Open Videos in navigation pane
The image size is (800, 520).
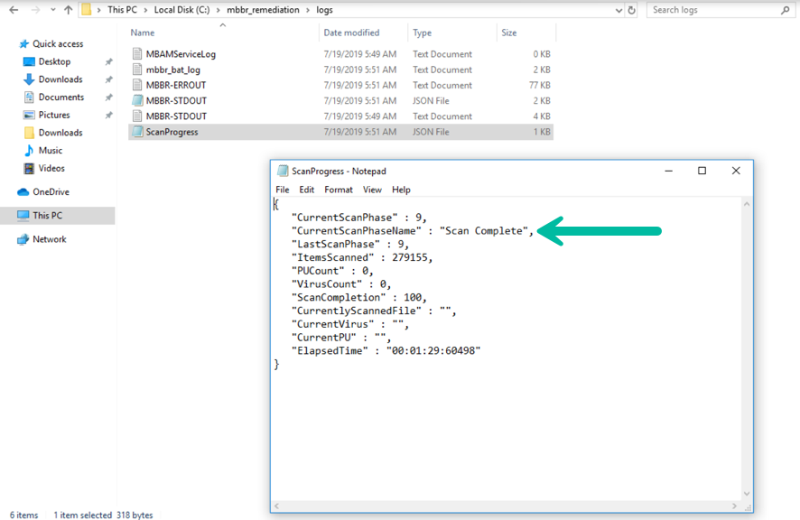tap(51, 169)
